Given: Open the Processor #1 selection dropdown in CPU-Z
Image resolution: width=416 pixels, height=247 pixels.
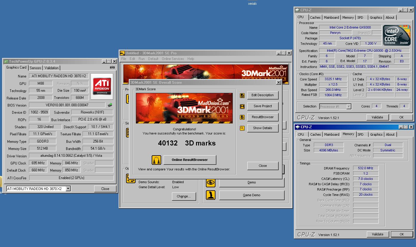Looking at the screenshot, I should (x=349, y=106).
